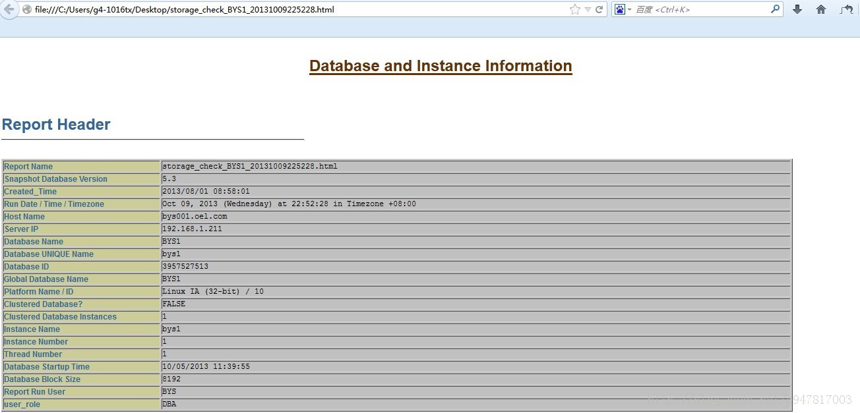
Task: Click the Platform Name / ID label
Action: tap(39, 292)
